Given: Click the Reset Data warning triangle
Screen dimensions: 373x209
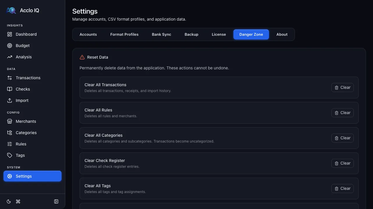Looking at the screenshot, I should coord(82,57).
